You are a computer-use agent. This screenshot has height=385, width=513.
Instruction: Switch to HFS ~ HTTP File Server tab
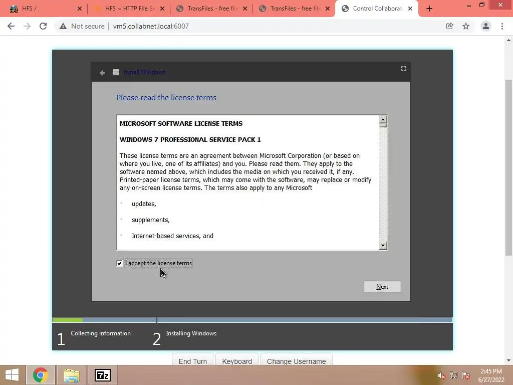[130, 9]
